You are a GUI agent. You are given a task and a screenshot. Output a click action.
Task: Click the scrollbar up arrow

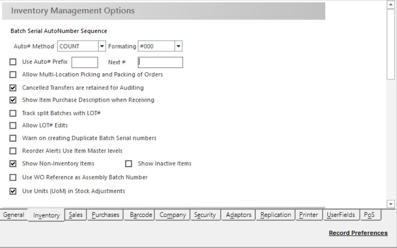point(391,5)
